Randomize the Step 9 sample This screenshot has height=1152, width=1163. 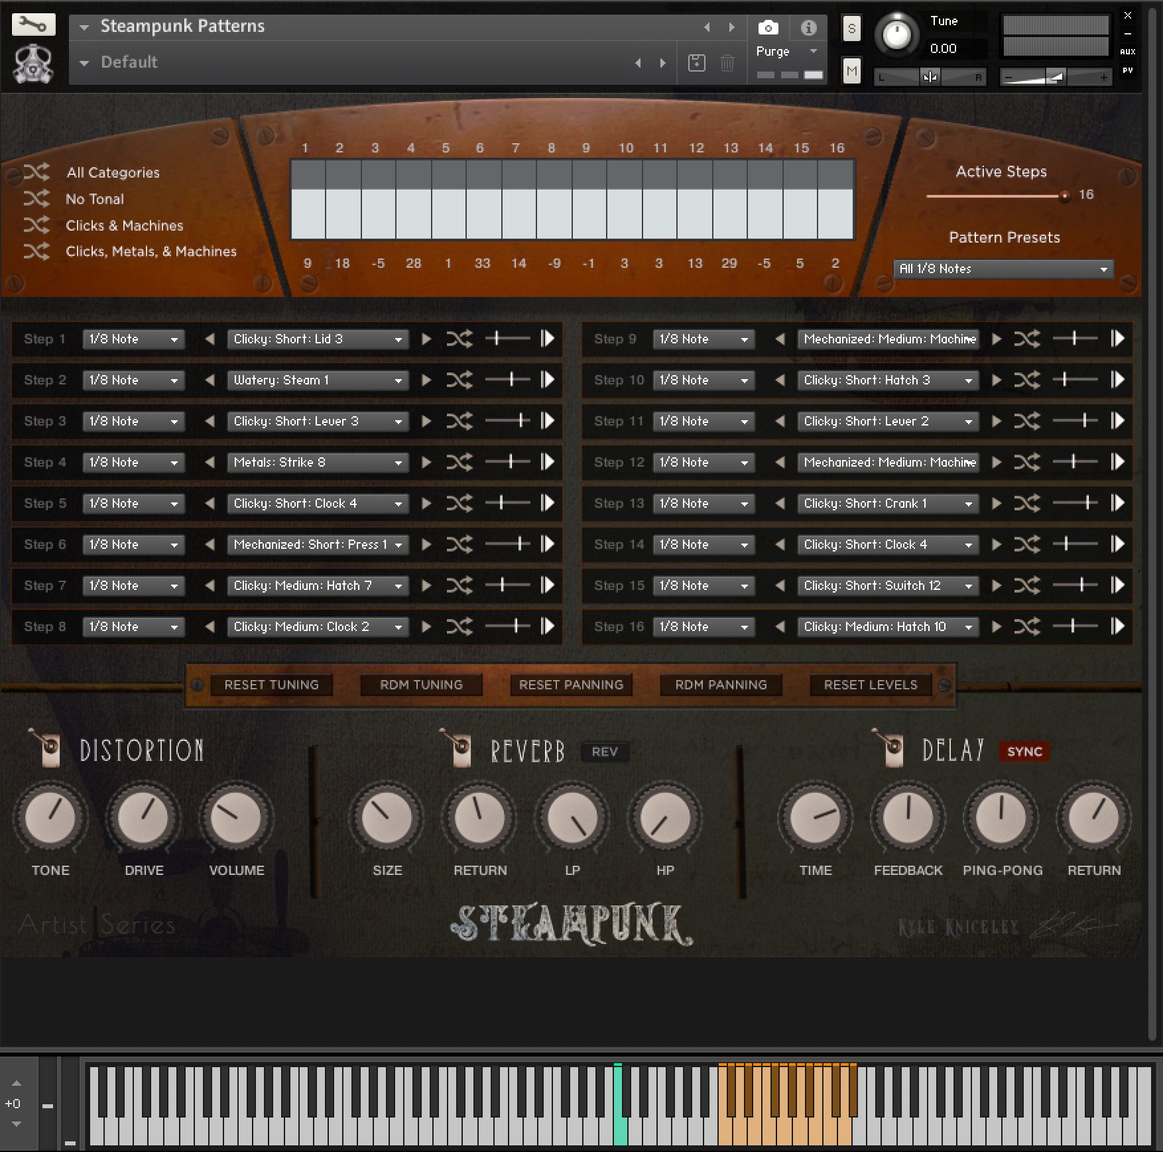[1027, 339]
